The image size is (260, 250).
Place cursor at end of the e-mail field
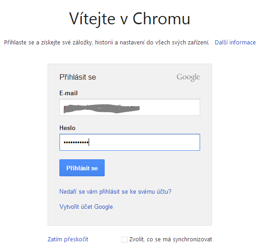(169, 107)
